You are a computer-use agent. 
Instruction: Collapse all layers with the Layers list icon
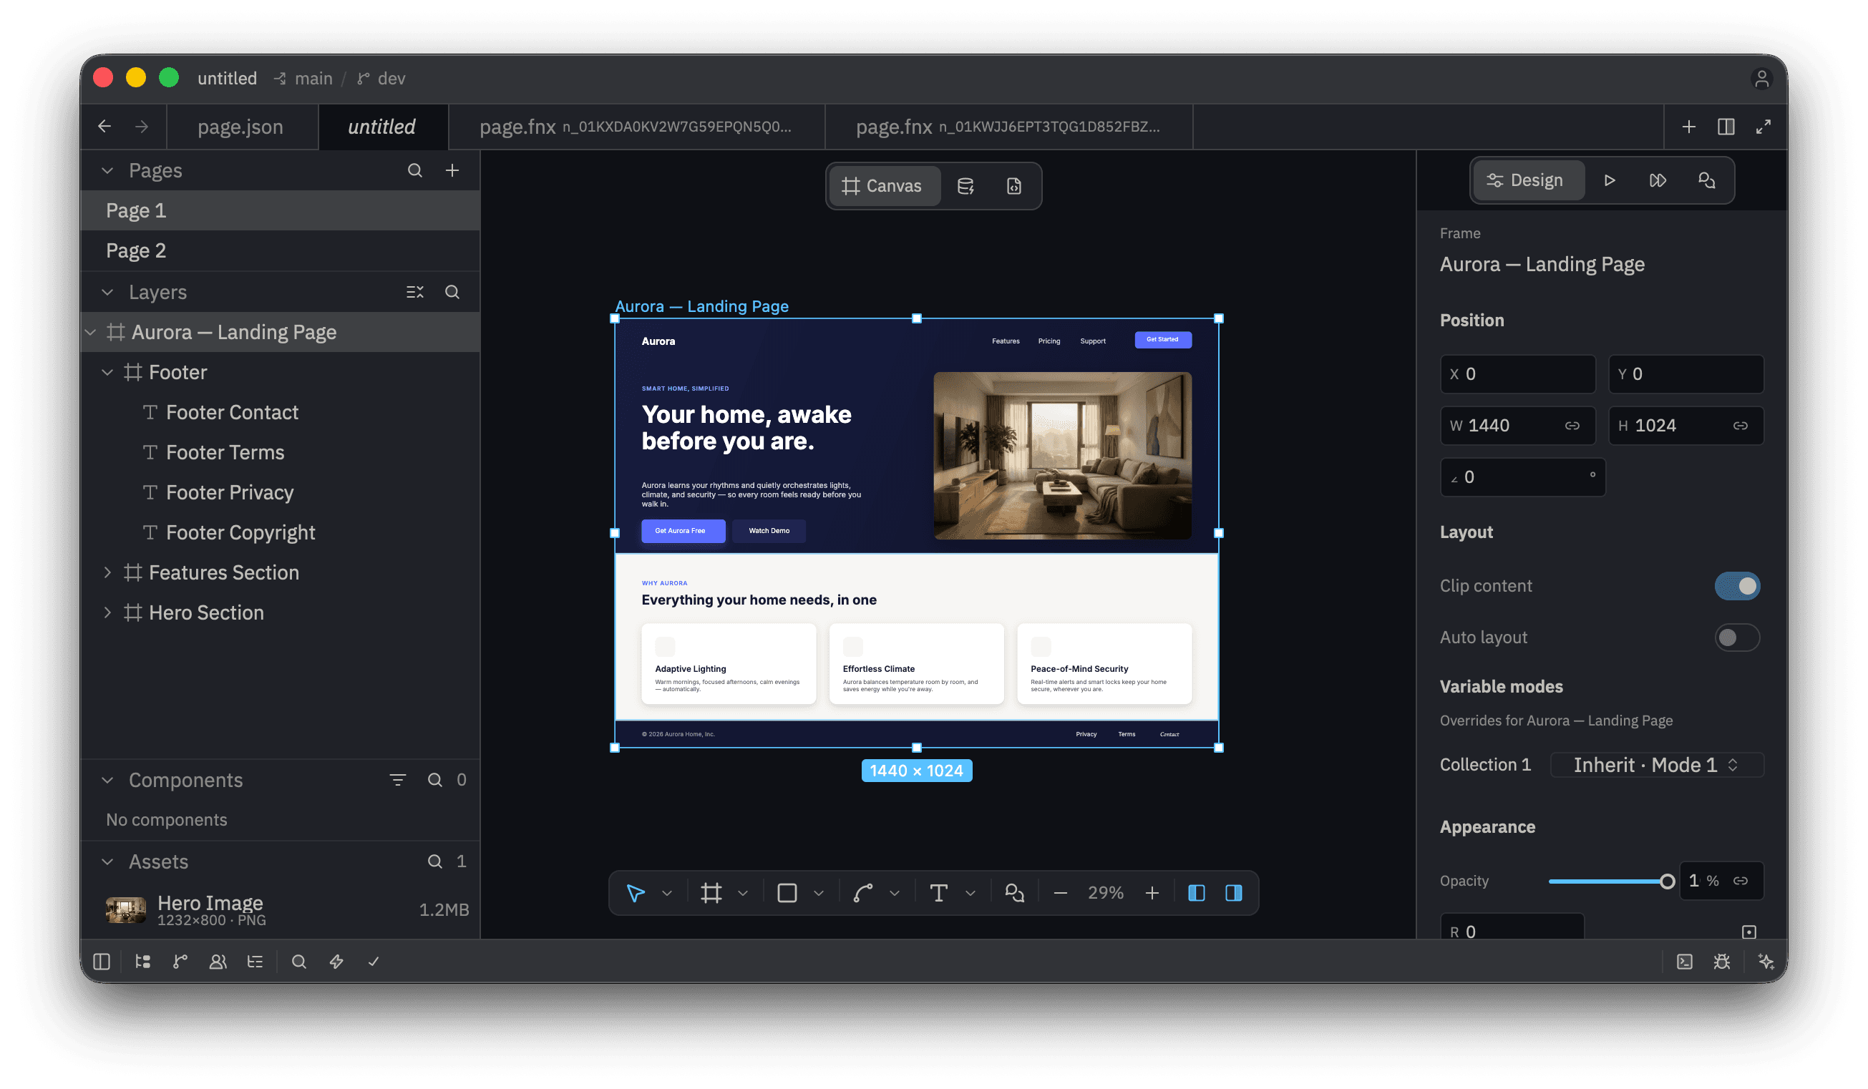click(x=415, y=292)
